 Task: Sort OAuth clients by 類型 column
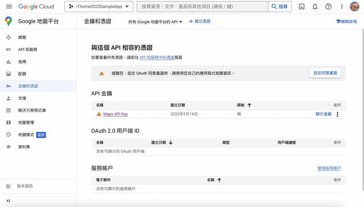(226, 143)
